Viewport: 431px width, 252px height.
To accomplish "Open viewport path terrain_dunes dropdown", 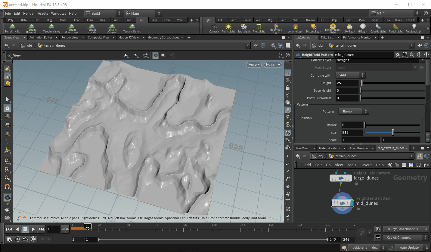I will tap(248, 45).
